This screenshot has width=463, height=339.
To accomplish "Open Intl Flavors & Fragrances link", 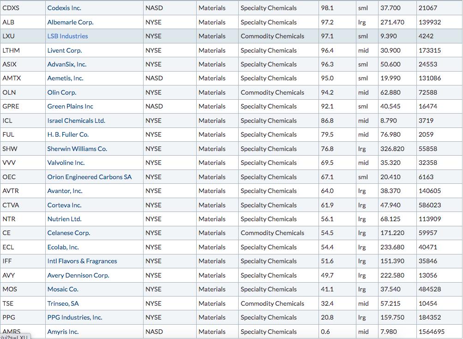I will (x=82, y=261).
